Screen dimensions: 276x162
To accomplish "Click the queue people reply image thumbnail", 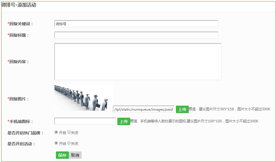I will [x=84, y=98].
